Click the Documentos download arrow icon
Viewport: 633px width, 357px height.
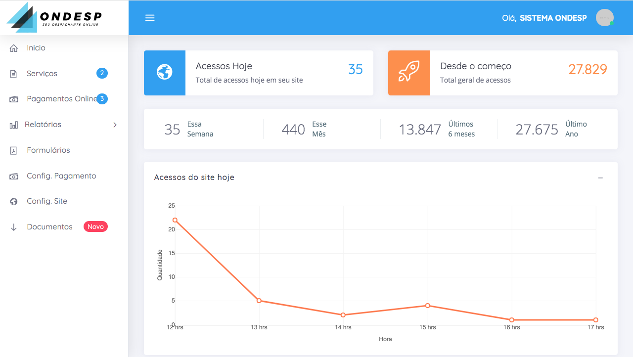tap(14, 227)
